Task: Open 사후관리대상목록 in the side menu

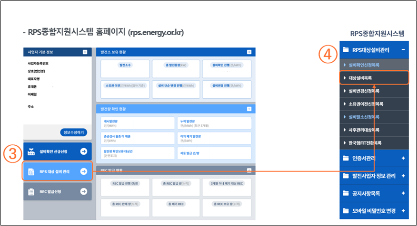Action: click(x=374, y=130)
